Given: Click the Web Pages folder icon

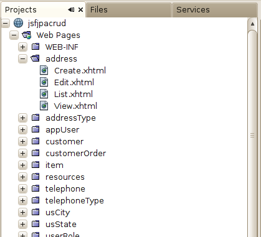Looking at the screenshot, I should click(x=27, y=35).
